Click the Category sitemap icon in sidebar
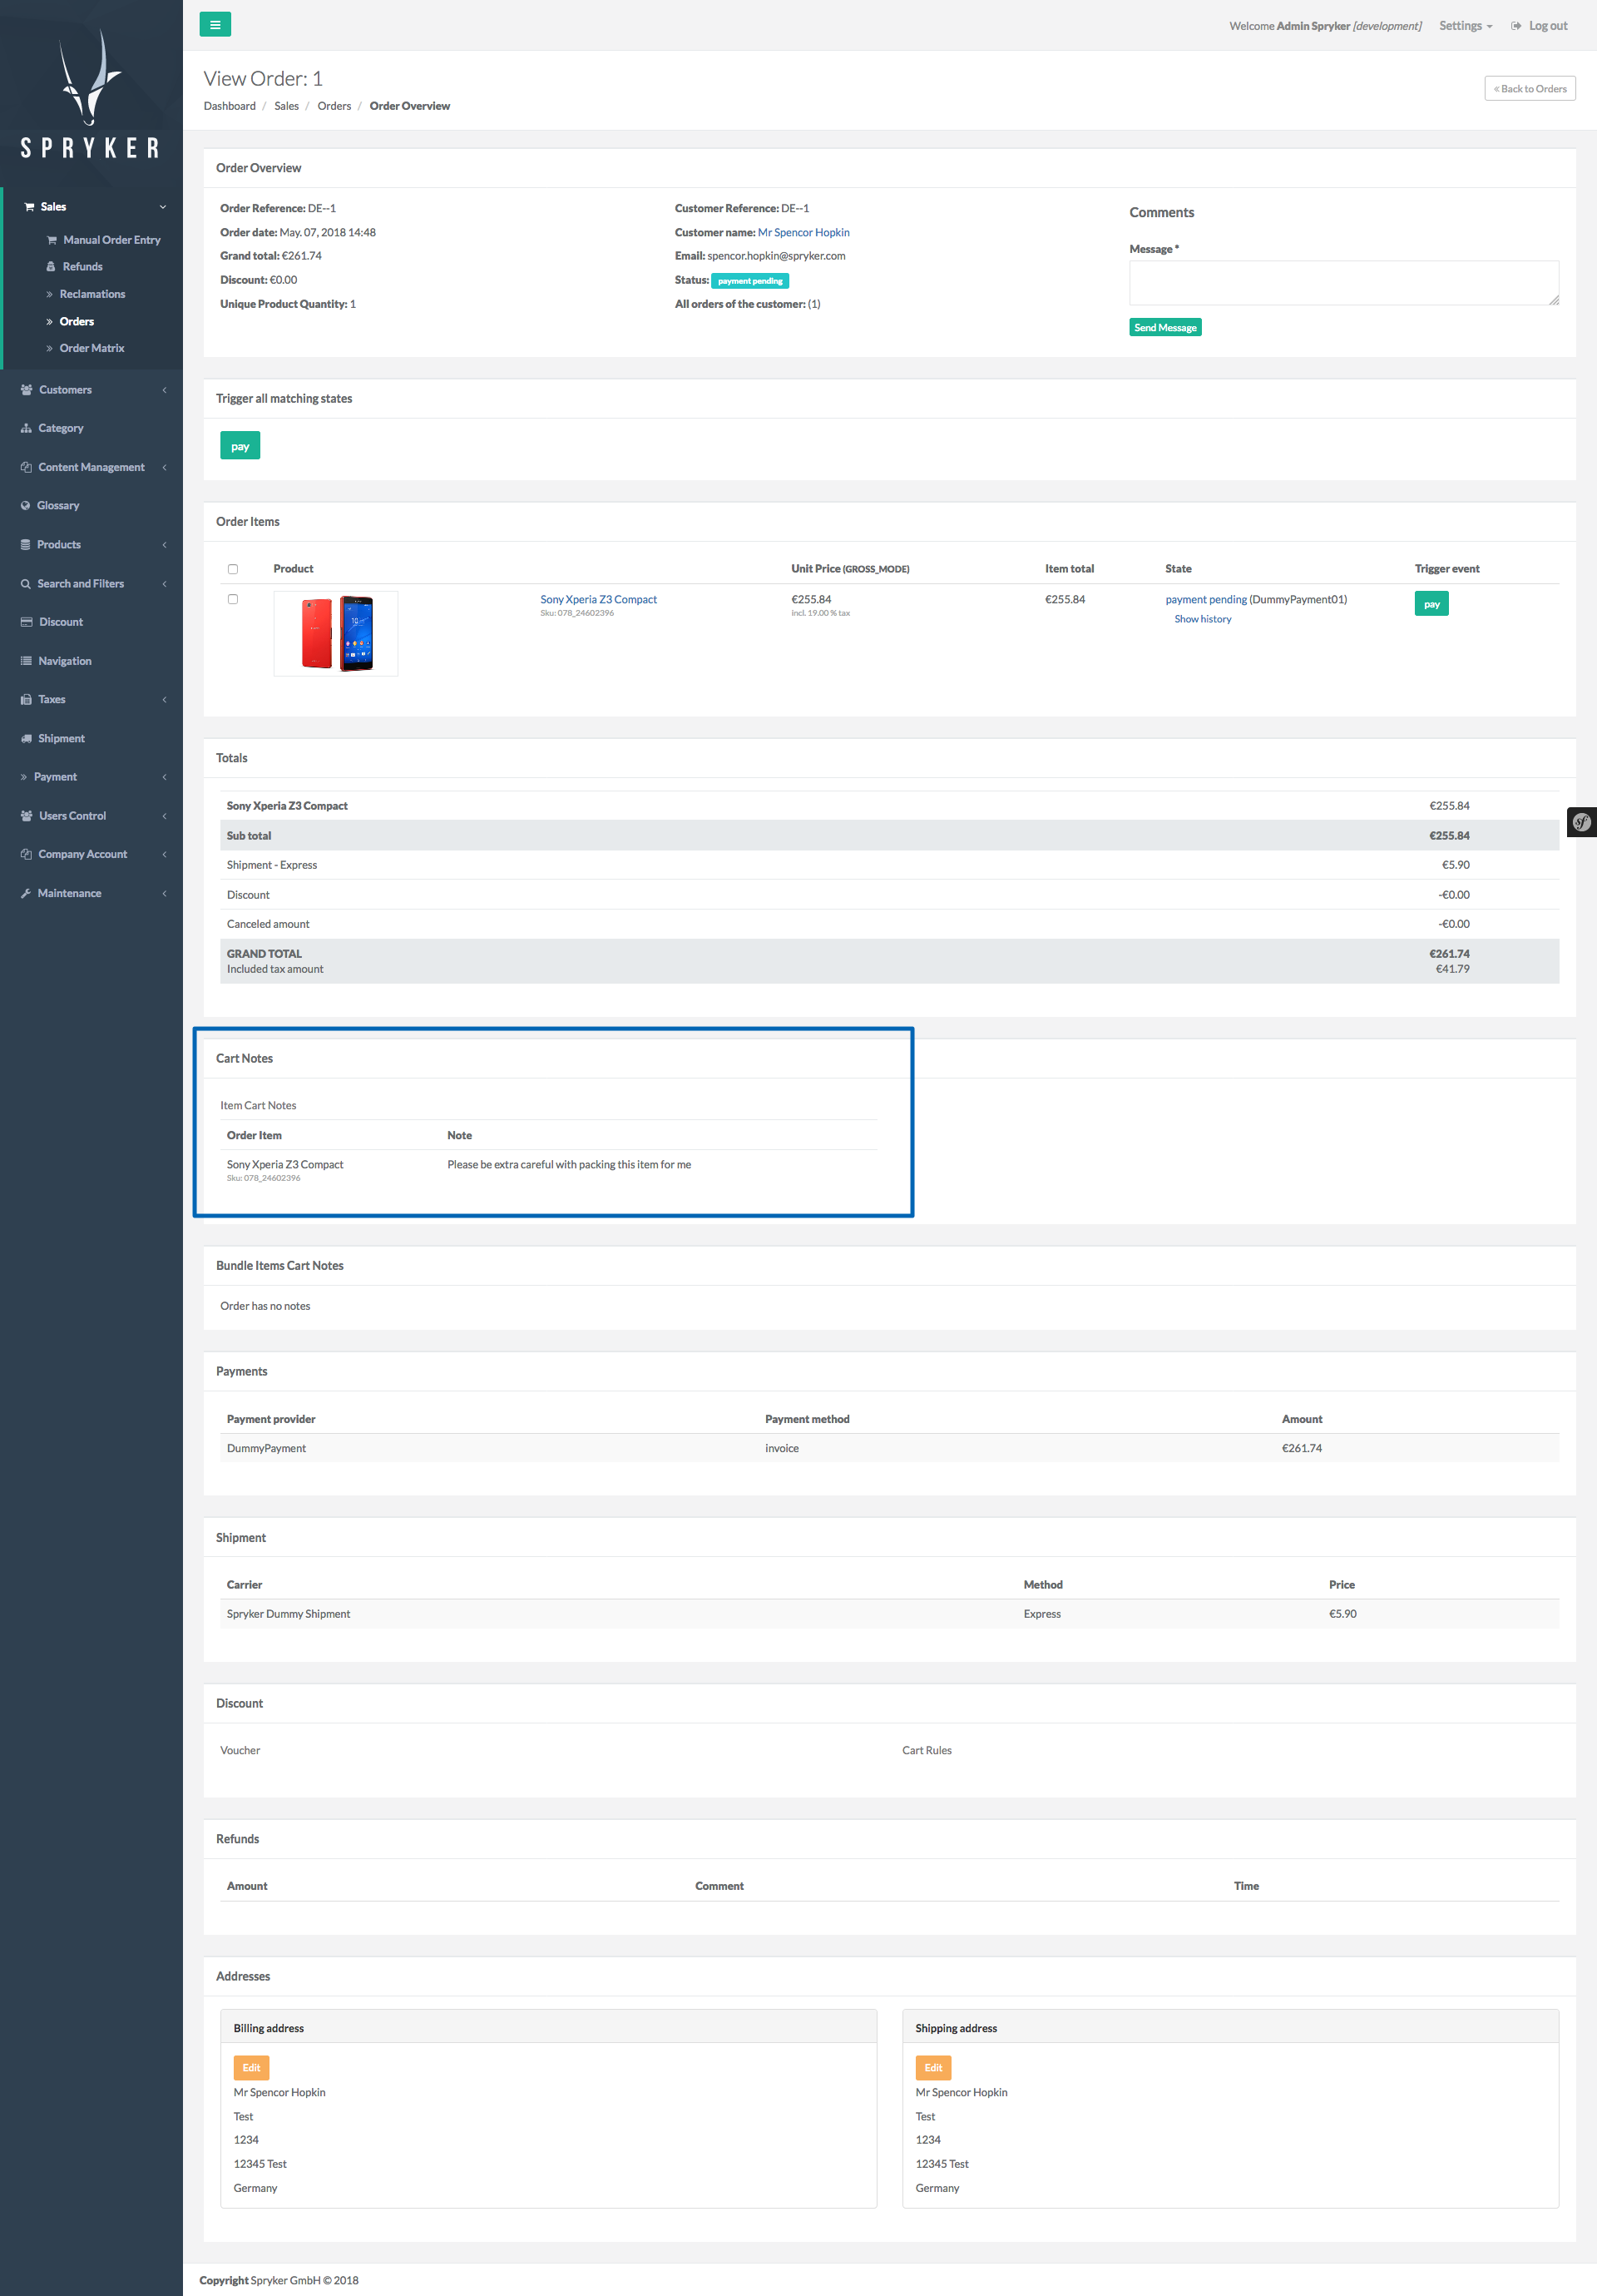This screenshot has width=1597, height=2296. (26, 428)
